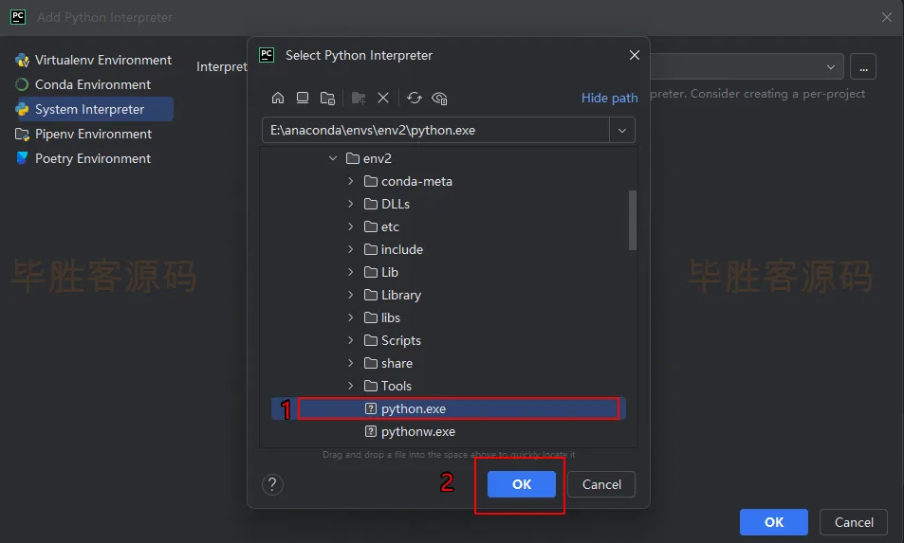The height and width of the screenshot is (543, 904).
Task: Click OK in Add Python Interpreter window
Action: pyautogui.click(x=774, y=522)
